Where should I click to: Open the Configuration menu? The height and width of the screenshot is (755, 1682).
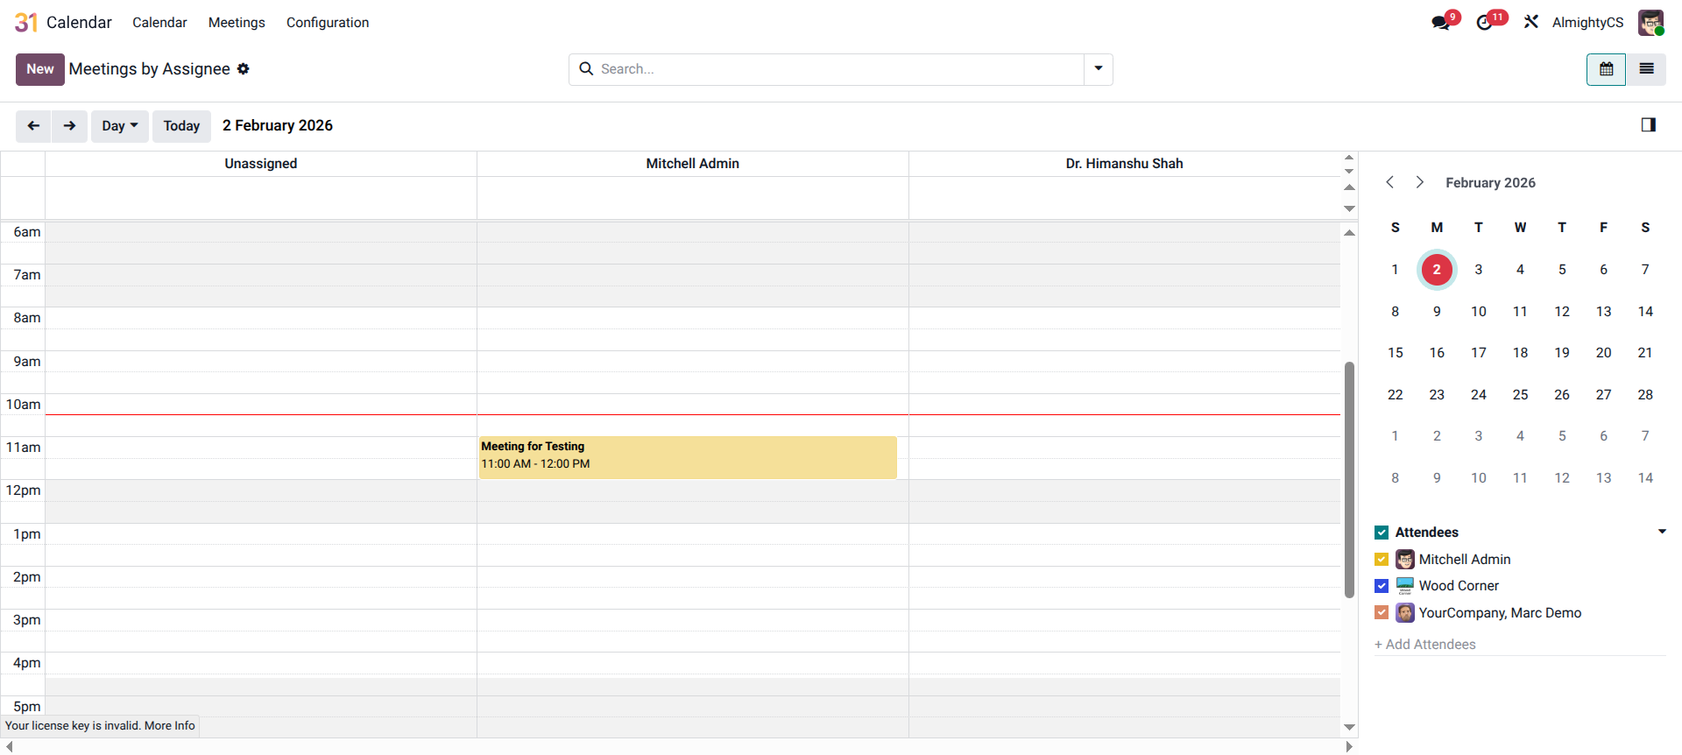[327, 23]
